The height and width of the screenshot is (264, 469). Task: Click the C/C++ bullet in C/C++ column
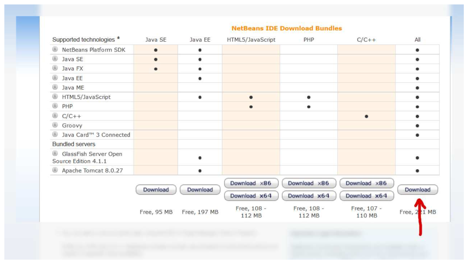pyautogui.click(x=366, y=116)
